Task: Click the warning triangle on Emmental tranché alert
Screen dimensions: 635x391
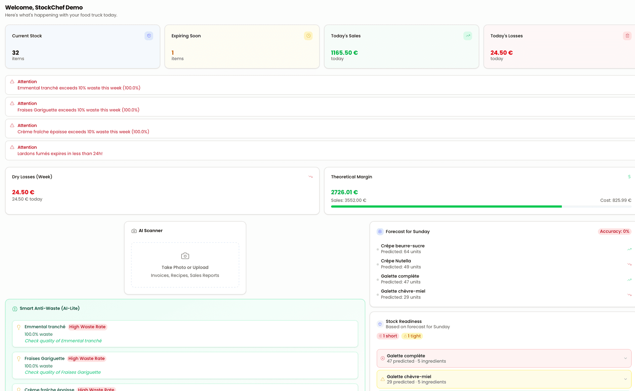Action: [x=12, y=82]
